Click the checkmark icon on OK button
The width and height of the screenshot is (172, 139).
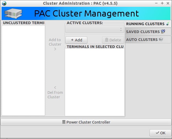click(x=157, y=133)
